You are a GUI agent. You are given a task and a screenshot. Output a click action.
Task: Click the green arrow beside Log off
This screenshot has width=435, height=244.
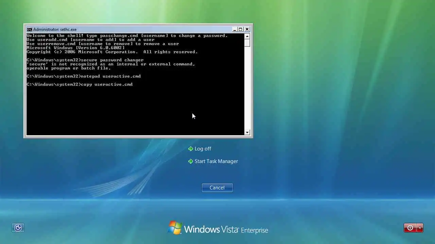[x=191, y=149]
